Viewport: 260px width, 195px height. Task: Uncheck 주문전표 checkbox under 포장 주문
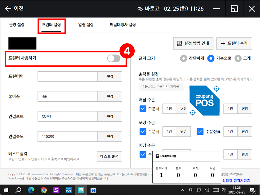click(x=200, y=131)
